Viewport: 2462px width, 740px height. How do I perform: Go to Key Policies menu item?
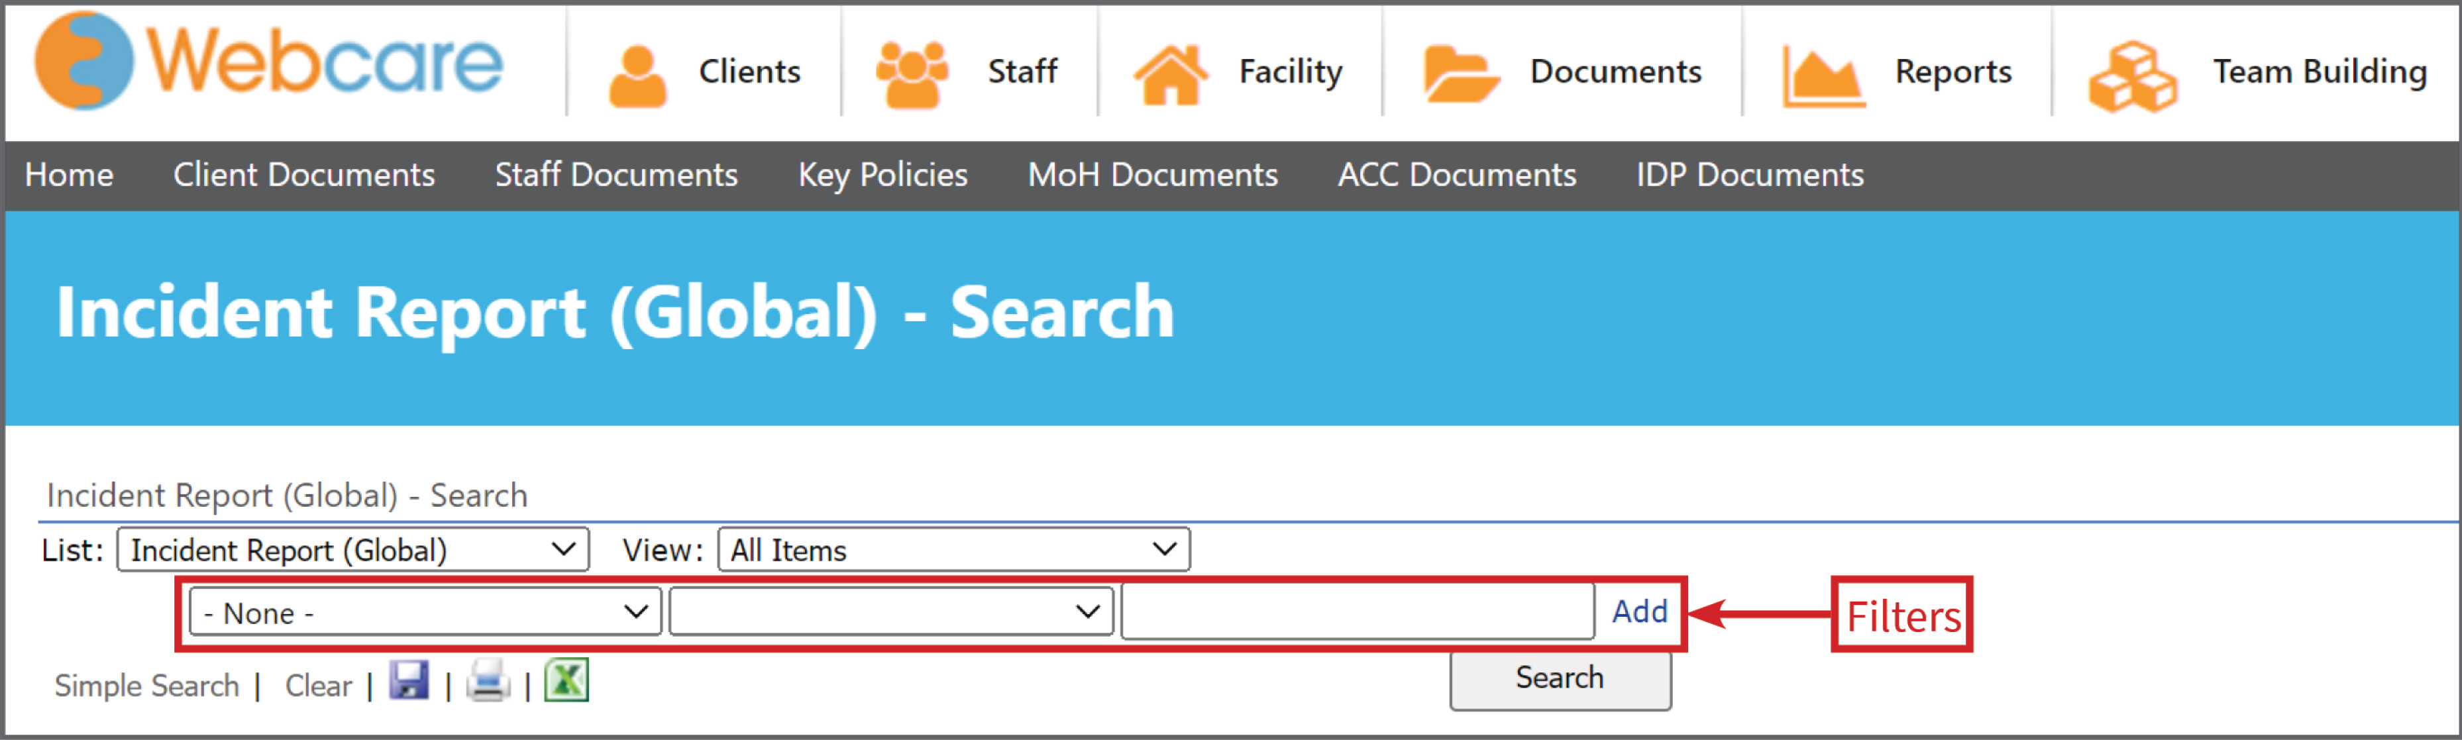[x=882, y=175]
